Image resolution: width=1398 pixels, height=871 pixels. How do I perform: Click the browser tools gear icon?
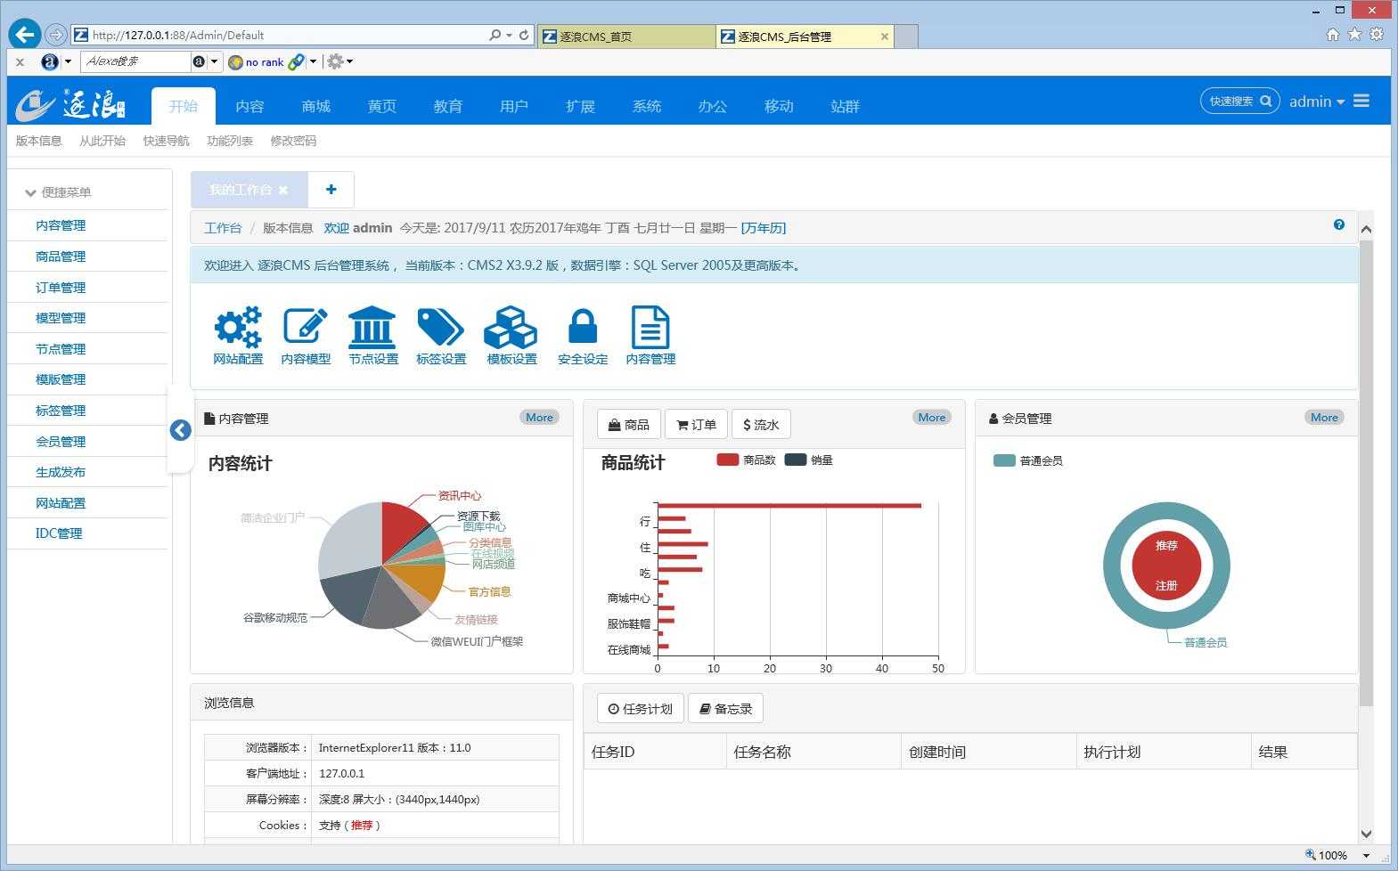tap(1377, 34)
